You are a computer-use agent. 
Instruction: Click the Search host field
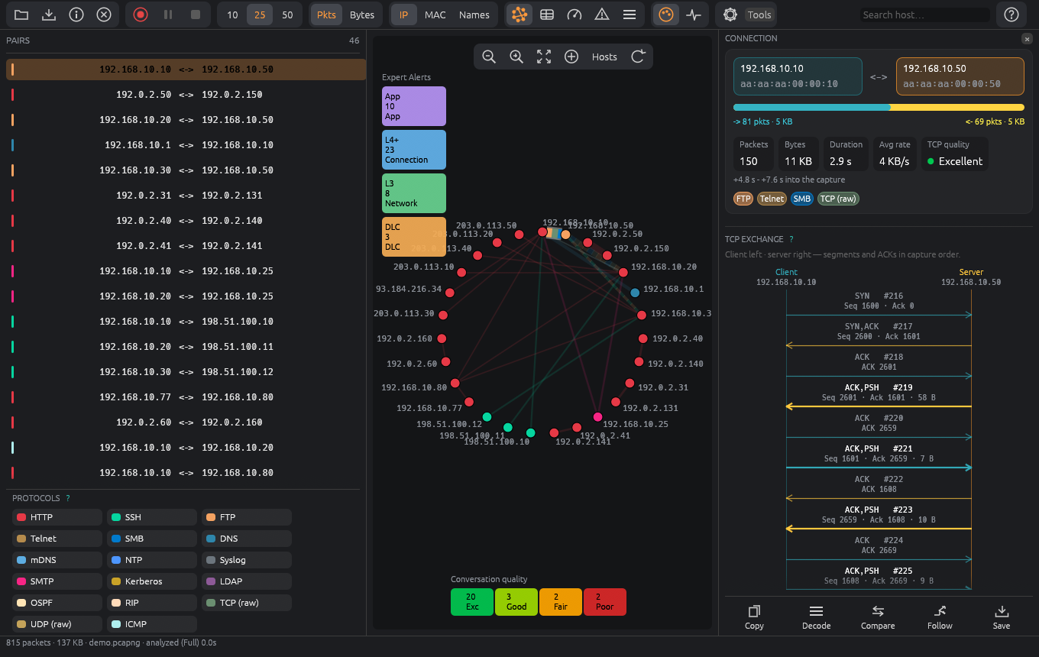(924, 15)
